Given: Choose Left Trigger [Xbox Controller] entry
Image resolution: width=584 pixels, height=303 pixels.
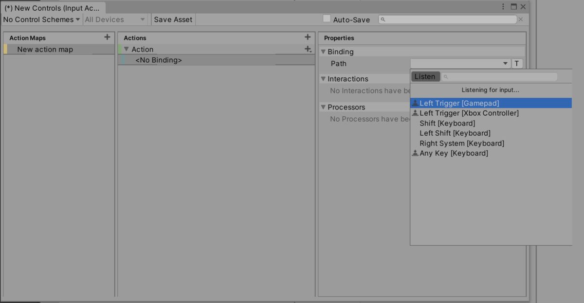Looking at the screenshot, I should tap(491, 113).
